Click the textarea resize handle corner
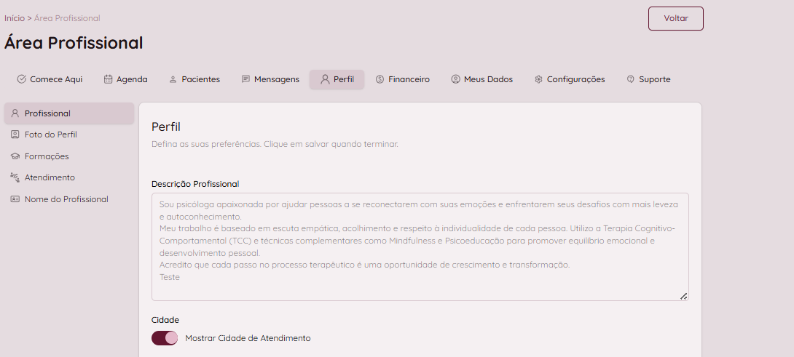 click(683, 296)
